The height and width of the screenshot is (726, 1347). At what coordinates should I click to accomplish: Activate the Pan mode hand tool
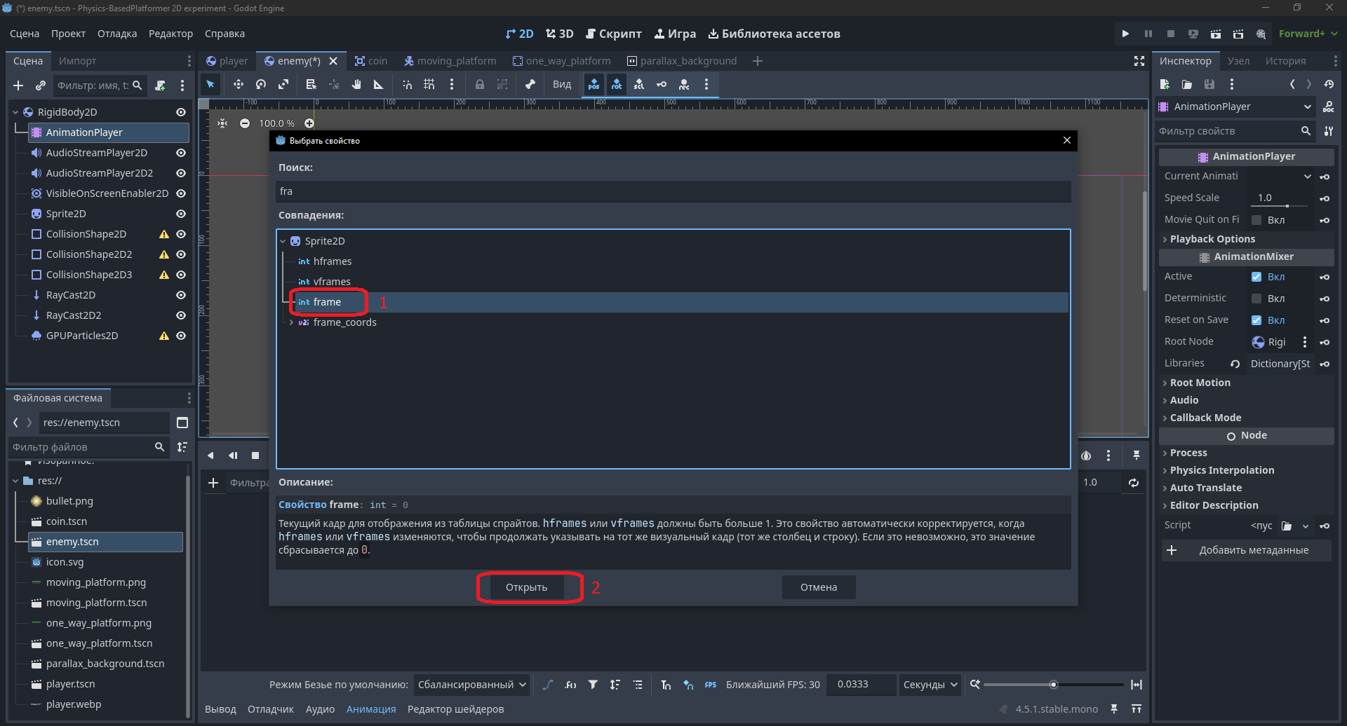356,85
